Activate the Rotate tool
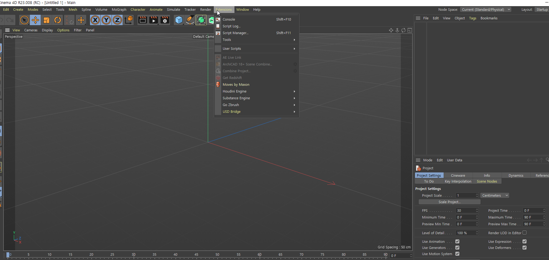The width and height of the screenshot is (549, 260). 58,20
